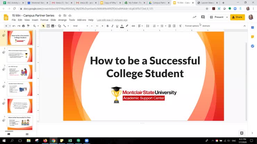Open activity dashboard trend icon

click(x=194, y=17)
